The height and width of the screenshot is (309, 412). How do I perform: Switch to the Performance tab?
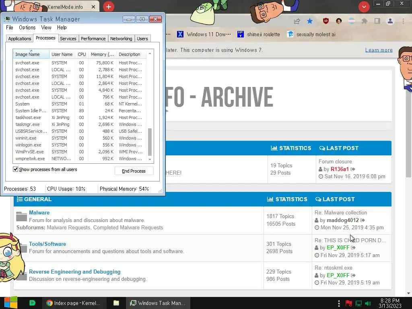[x=93, y=39]
